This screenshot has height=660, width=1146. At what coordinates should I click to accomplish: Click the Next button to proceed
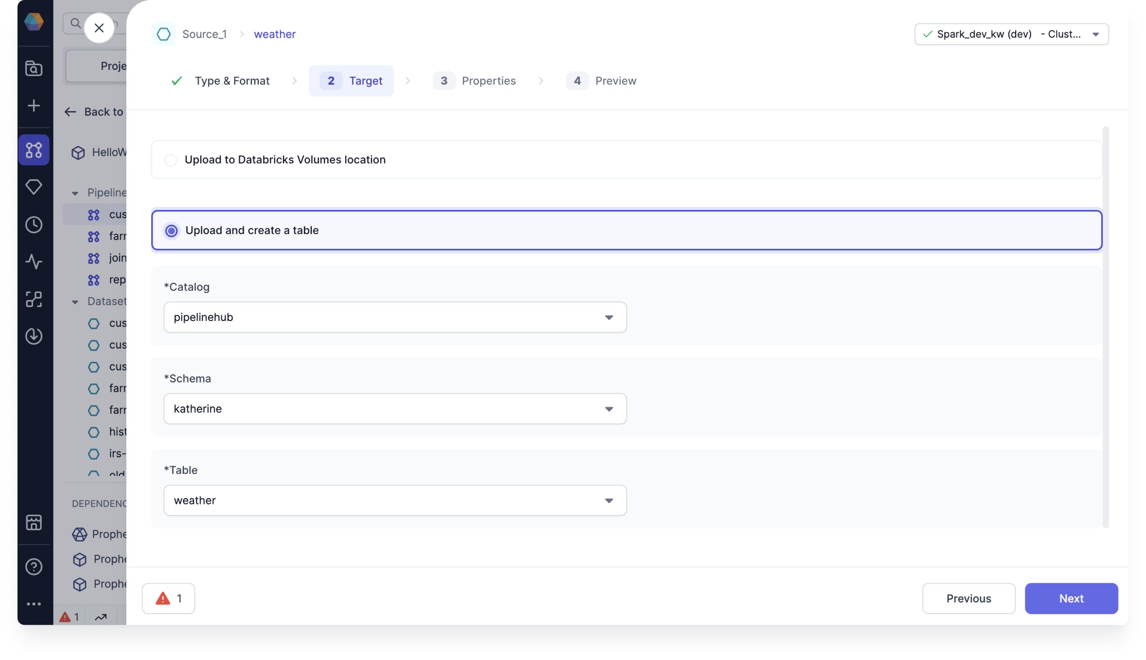(1071, 598)
